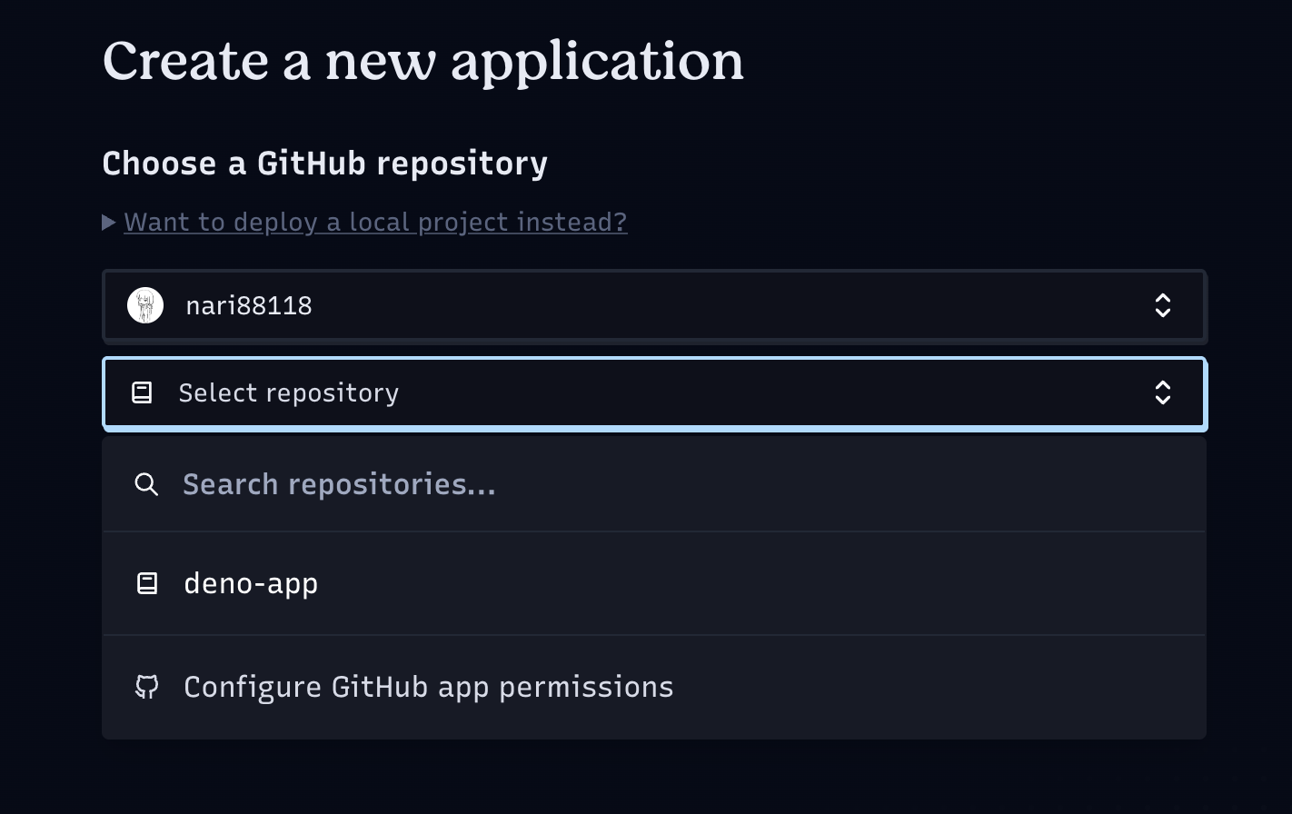The image size is (1292, 814).
Task: Expand the triangle before the local project link
Action: point(109,223)
